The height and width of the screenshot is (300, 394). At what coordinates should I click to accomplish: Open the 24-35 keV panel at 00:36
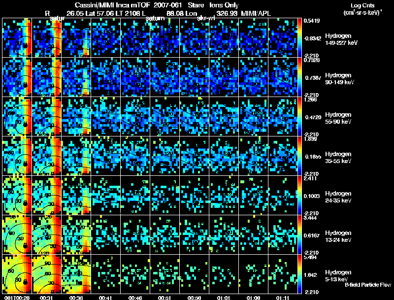[x=76, y=196]
